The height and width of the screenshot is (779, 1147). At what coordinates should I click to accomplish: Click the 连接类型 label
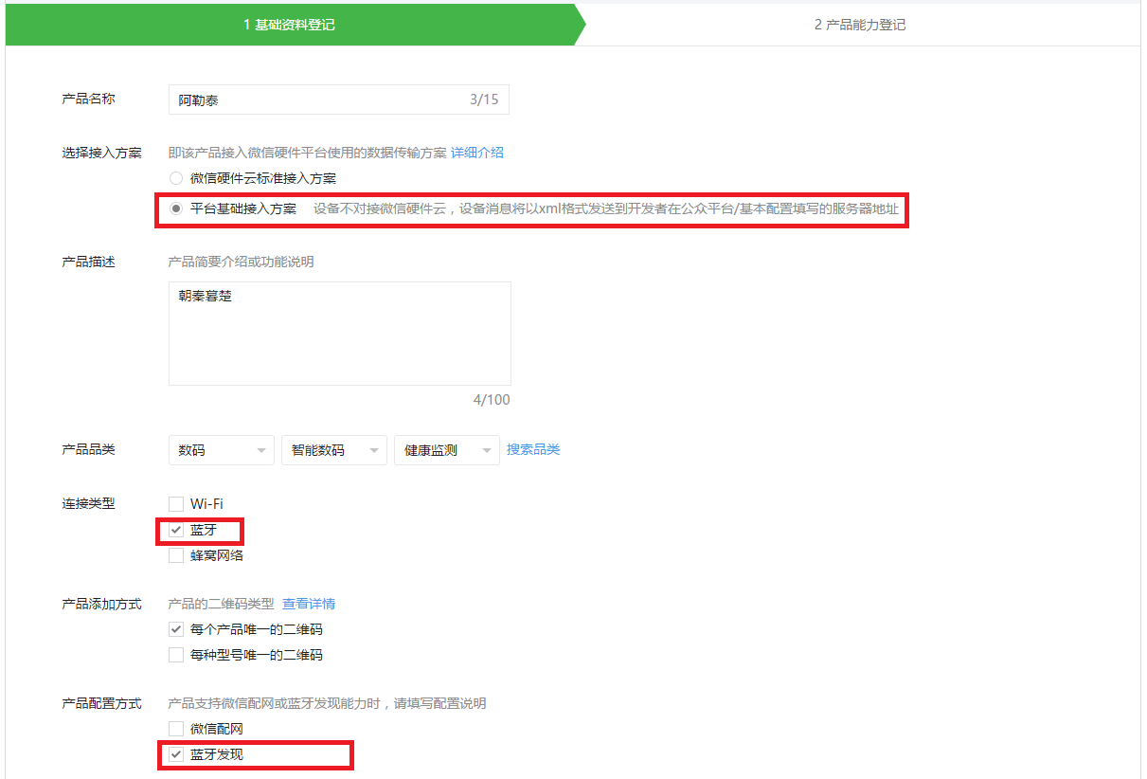click(88, 503)
